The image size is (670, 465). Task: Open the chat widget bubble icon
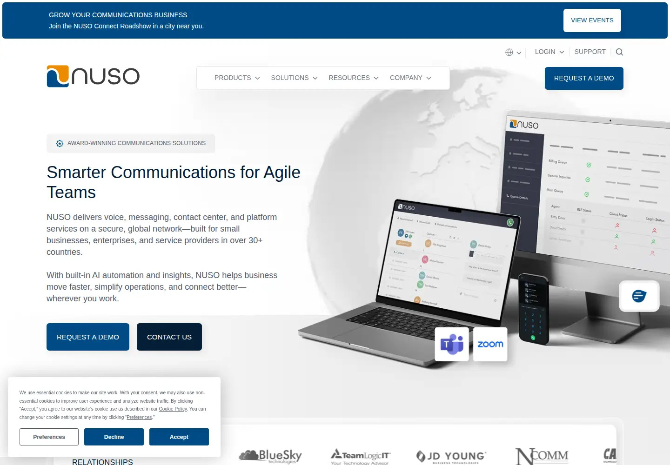639,296
